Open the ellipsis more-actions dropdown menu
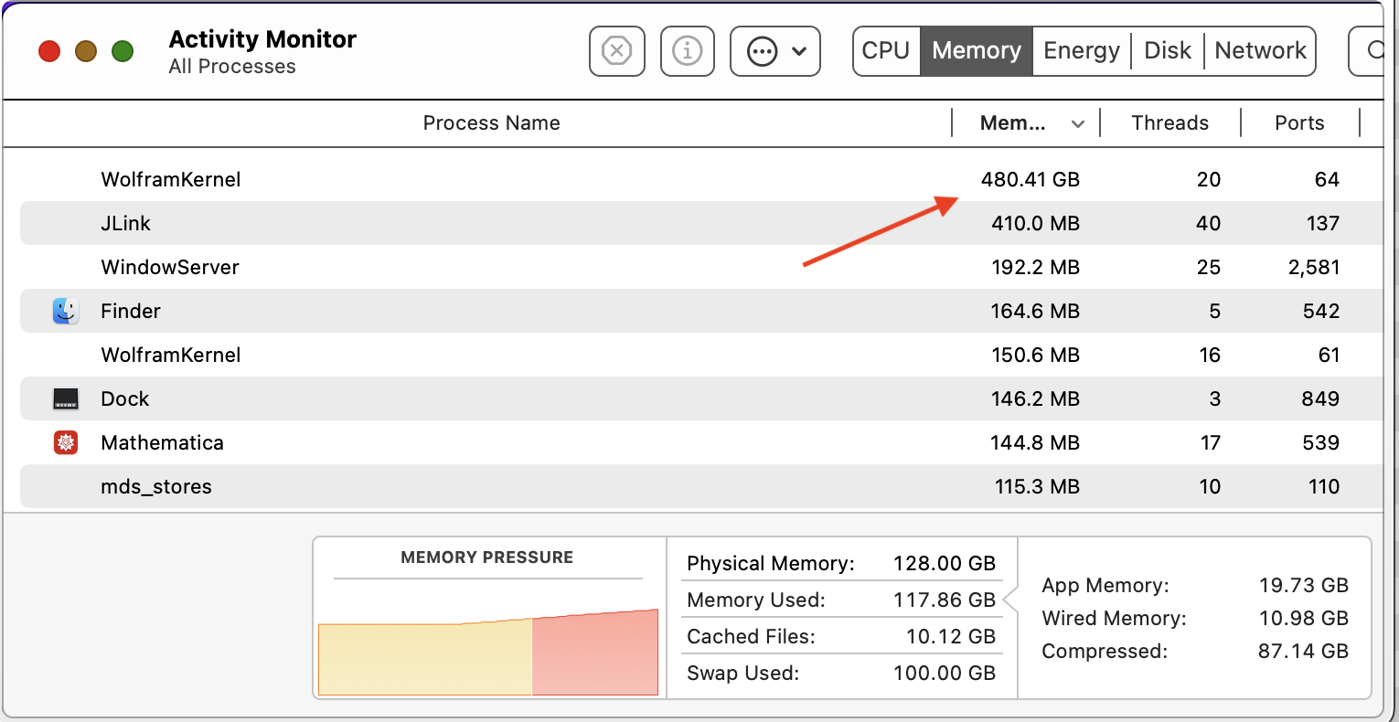 tap(775, 51)
